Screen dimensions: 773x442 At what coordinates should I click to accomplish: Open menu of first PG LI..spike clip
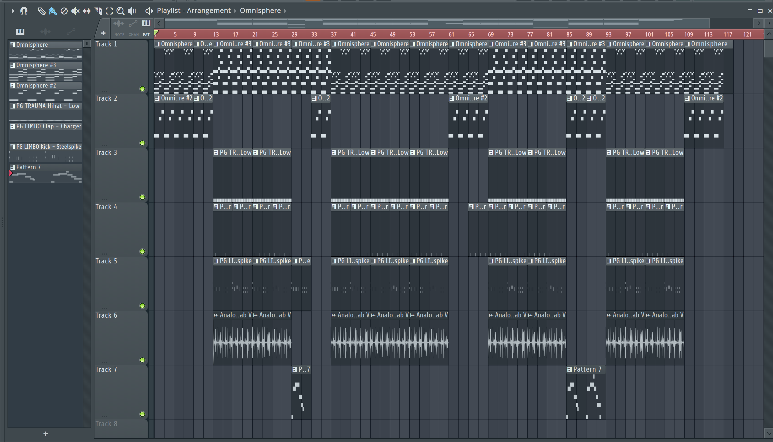click(x=216, y=261)
